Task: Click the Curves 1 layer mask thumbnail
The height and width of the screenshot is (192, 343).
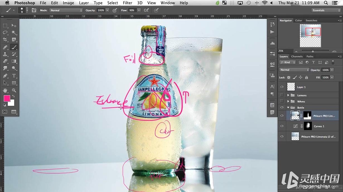Action: point(308,126)
